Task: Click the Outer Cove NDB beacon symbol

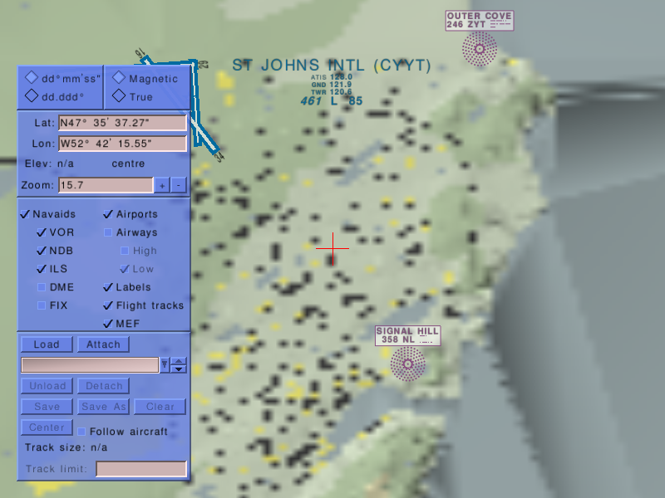Action: (480, 49)
